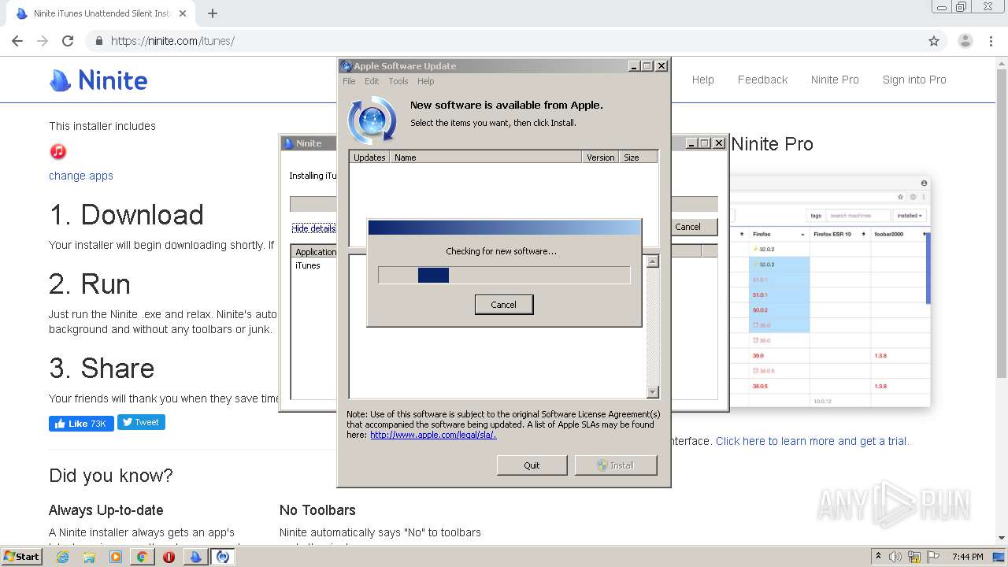
Task: Click the Install button
Action: [x=614, y=465]
